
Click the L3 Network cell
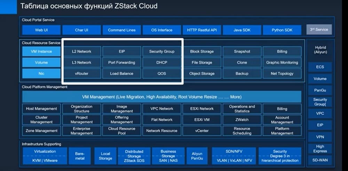(81, 62)
